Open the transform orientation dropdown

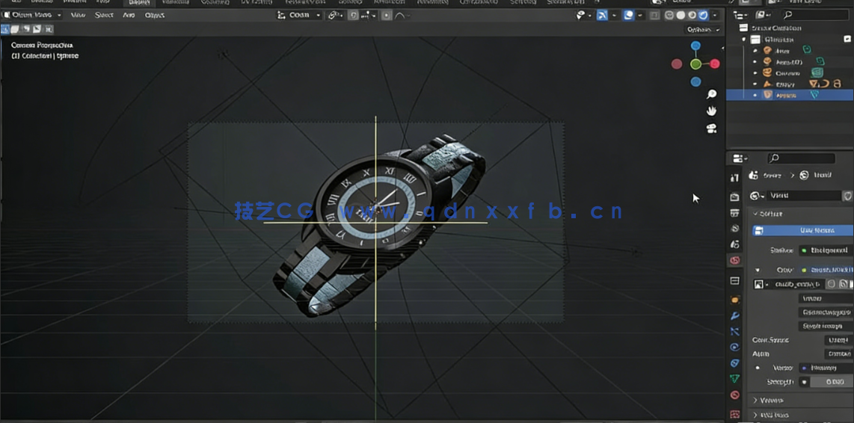(300, 15)
